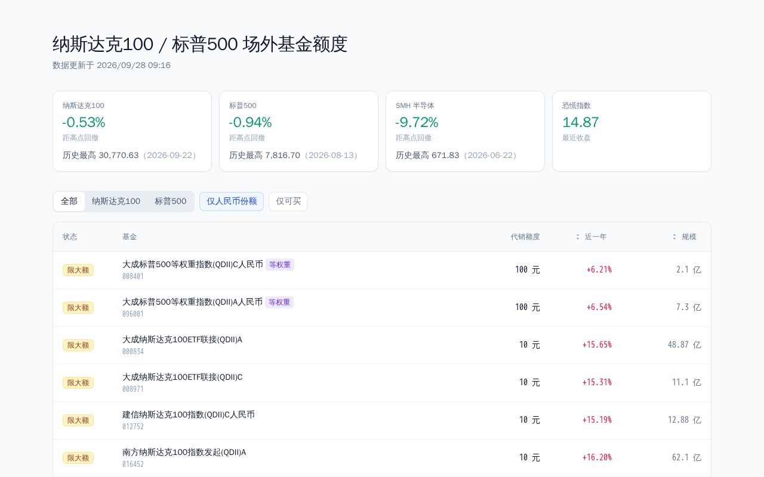This screenshot has width=764, height=477.
Task: Click the 14.87 fear index value
Action: point(581,122)
